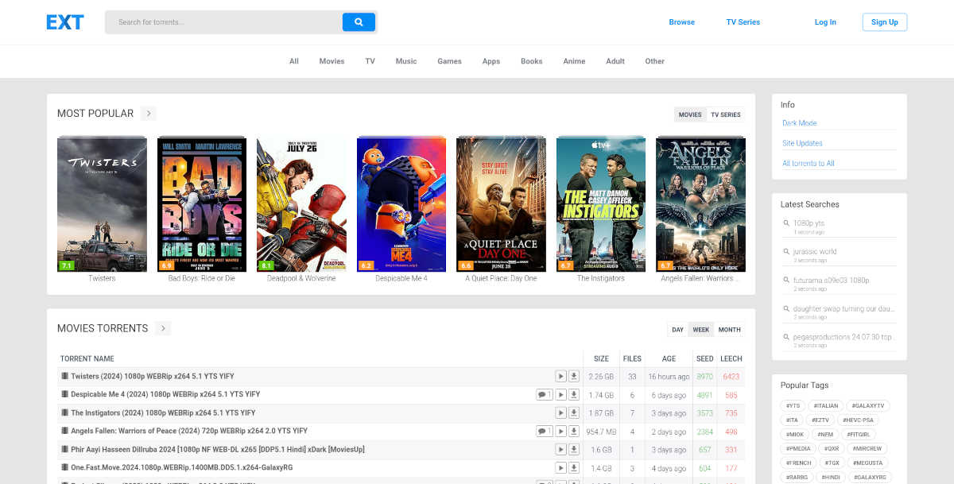954x484 pixels.
Task: Open the Other category tab
Action: (x=655, y=61)
